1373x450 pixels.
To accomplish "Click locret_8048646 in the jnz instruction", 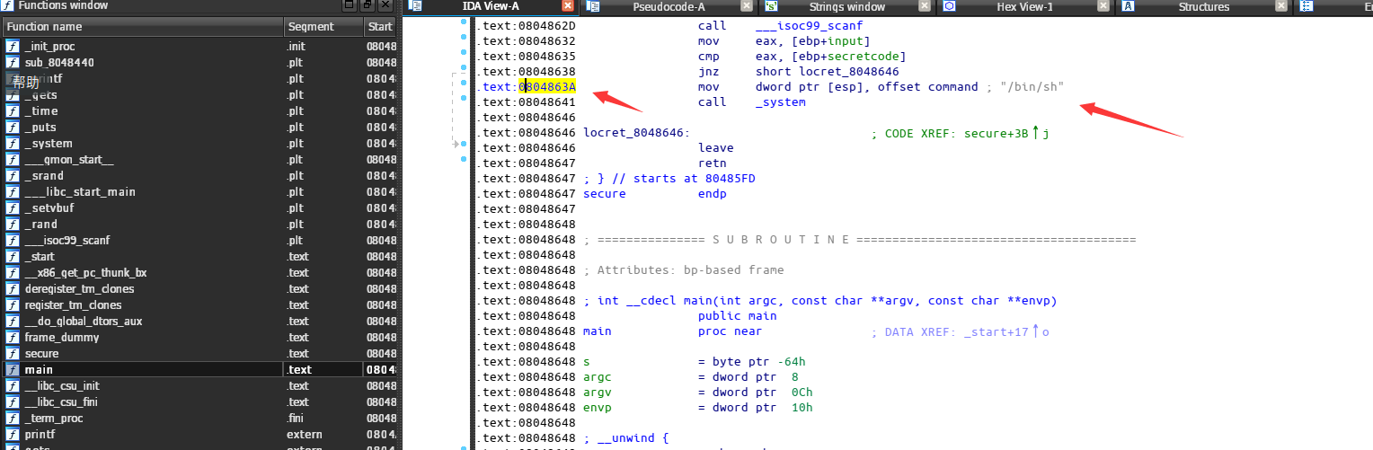I will click(849, 72).
